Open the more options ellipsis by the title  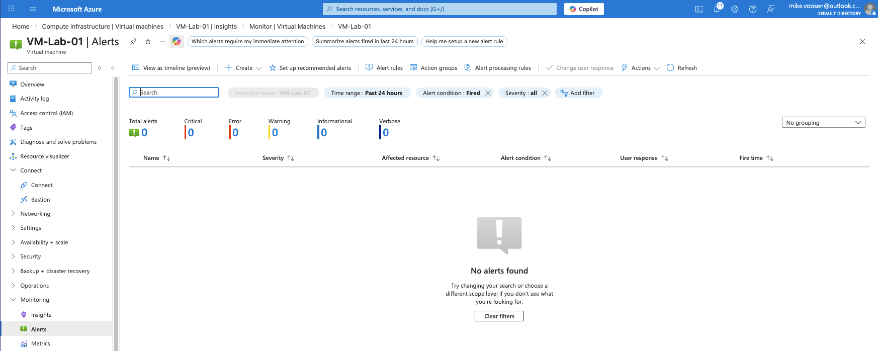[162, 42]
